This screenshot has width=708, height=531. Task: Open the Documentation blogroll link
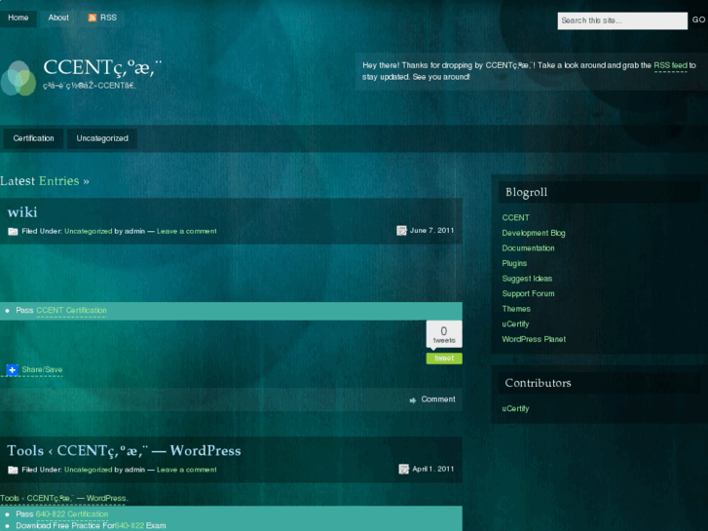pos(528,248)
